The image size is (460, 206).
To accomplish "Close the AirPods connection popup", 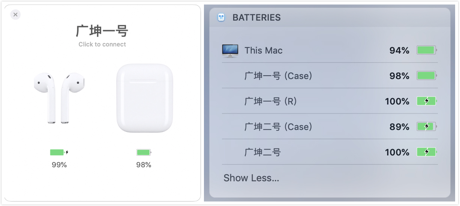I will [15, 15].
